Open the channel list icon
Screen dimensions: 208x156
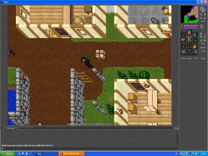(175, 128)
